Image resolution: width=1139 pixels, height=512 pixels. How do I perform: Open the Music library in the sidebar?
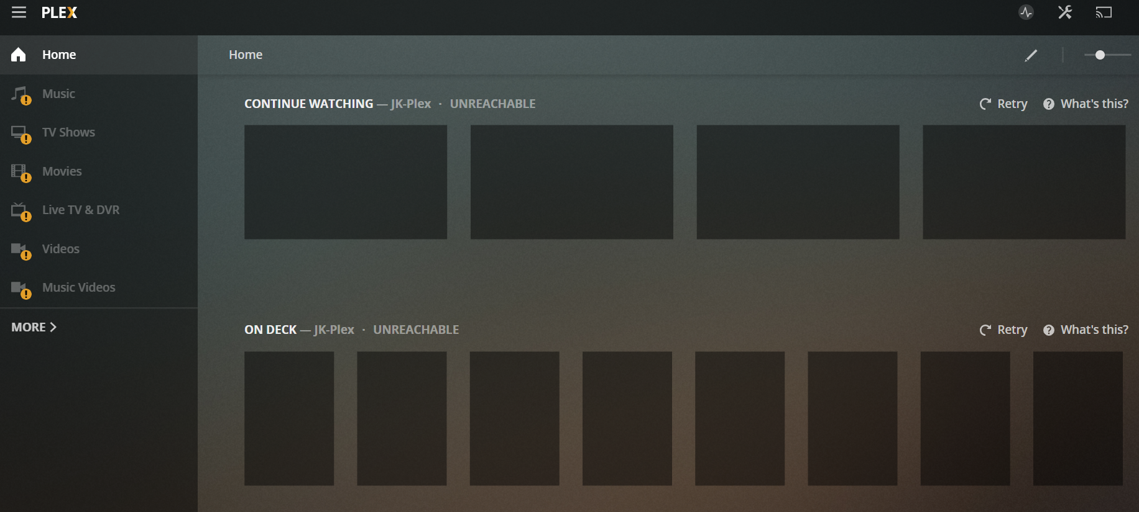[x=99, y=94]
